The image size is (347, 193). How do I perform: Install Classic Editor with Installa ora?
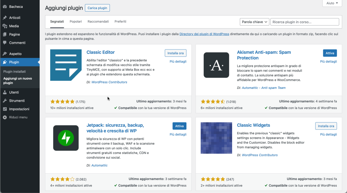click(x=176, y=53)
